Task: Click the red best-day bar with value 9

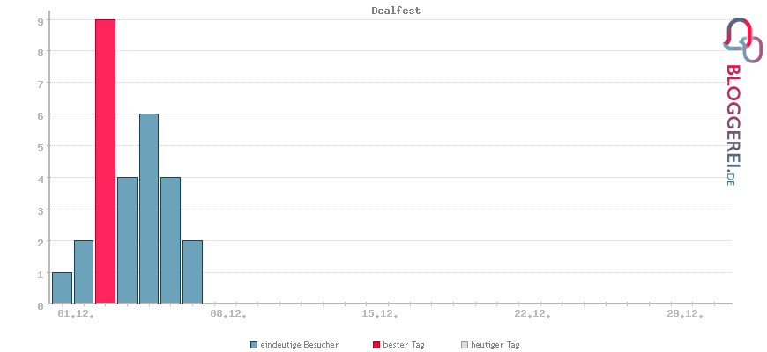Action: tap(105, 162)
